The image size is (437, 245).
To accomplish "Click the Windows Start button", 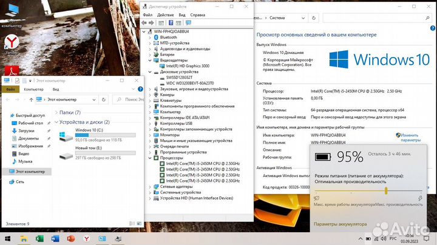I will pos(8,238).
